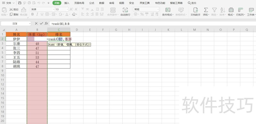
Task: Expand the 常规 number format dropdown
Action: click(158, 10)
